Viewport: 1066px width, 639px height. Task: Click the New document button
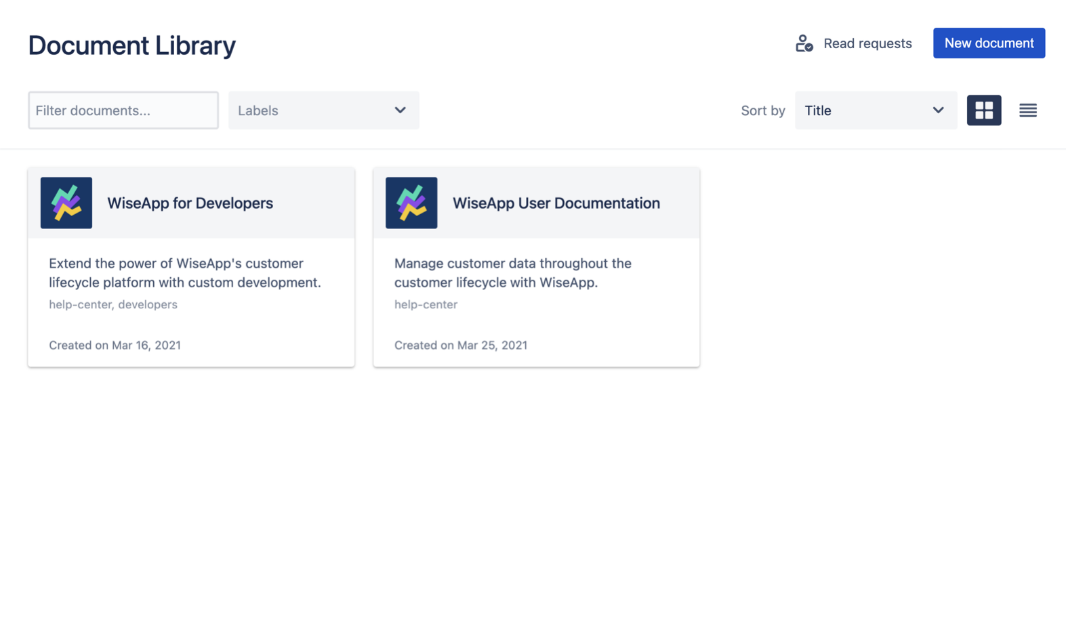988,43
